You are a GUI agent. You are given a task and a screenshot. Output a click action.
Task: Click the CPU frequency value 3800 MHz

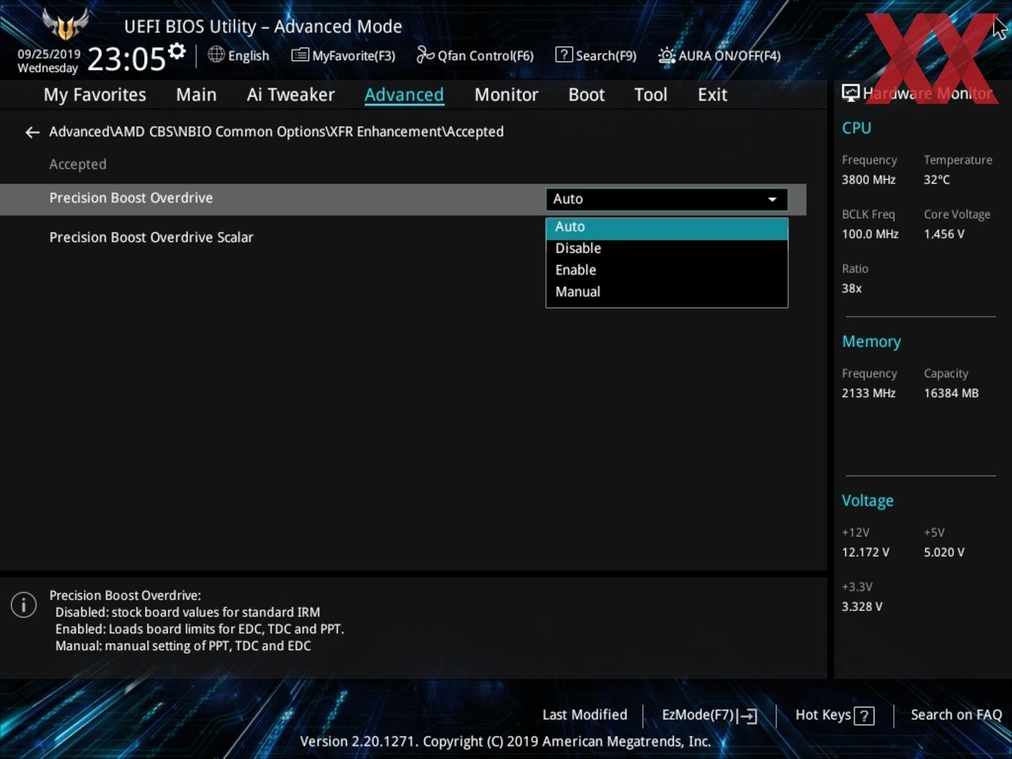coord(868,179)
